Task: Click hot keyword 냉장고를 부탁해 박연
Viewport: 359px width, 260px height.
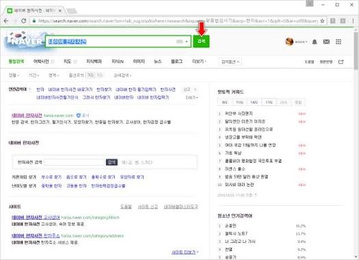Action: (x=243, y=137)
